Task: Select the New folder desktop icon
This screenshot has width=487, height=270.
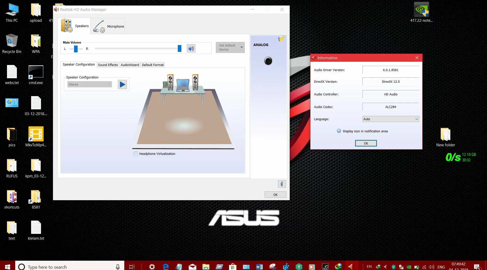Action: [445, 137]
